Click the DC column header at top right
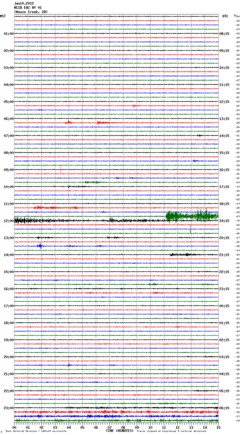The height and width of the screenshot is (435, 241). click(x=235, y=15)
